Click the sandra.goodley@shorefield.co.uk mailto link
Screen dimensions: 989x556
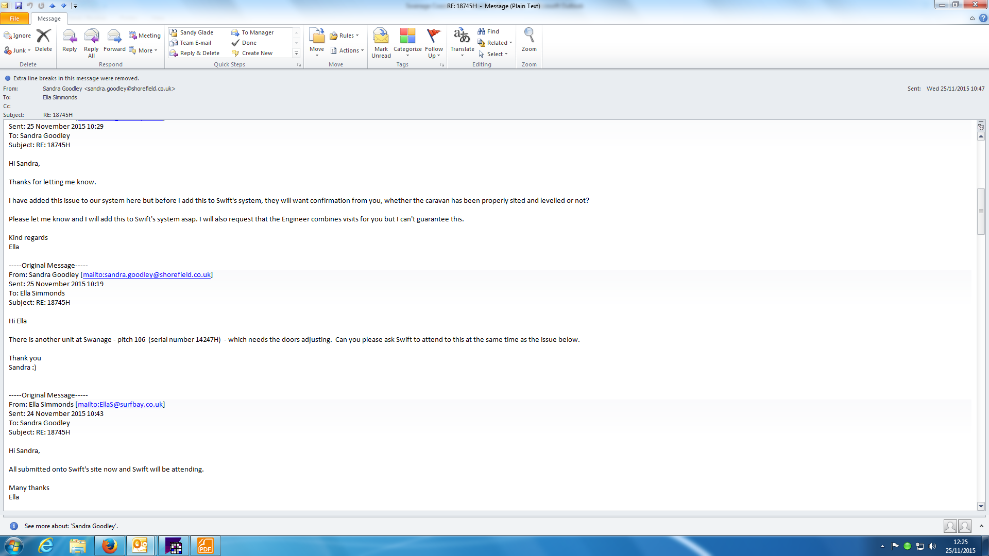point(147,274)
